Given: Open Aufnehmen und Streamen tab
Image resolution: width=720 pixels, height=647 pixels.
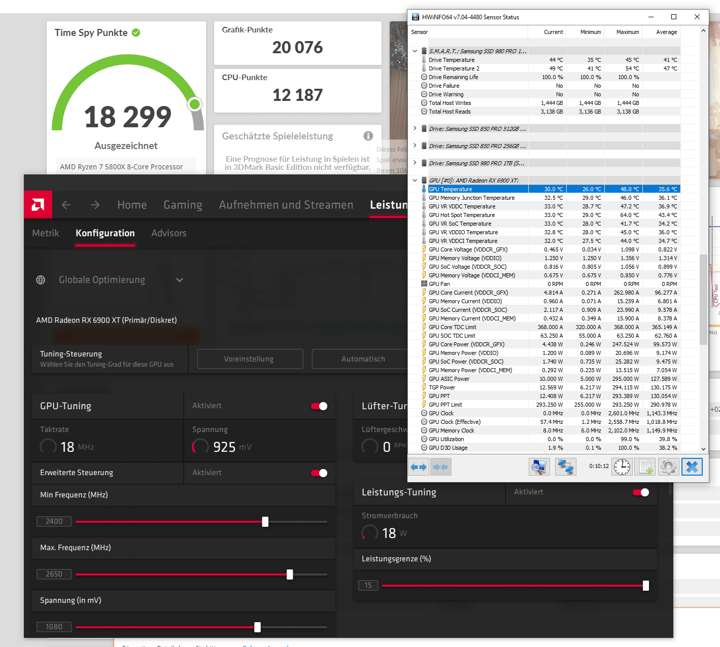Looking at the screenshot, I should click(x=286, y=205).
